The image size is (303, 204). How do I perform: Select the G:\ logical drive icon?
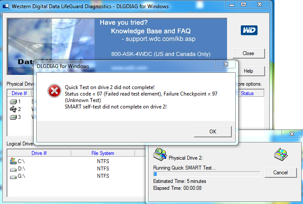pyautogui.click(x=13, y=177)
